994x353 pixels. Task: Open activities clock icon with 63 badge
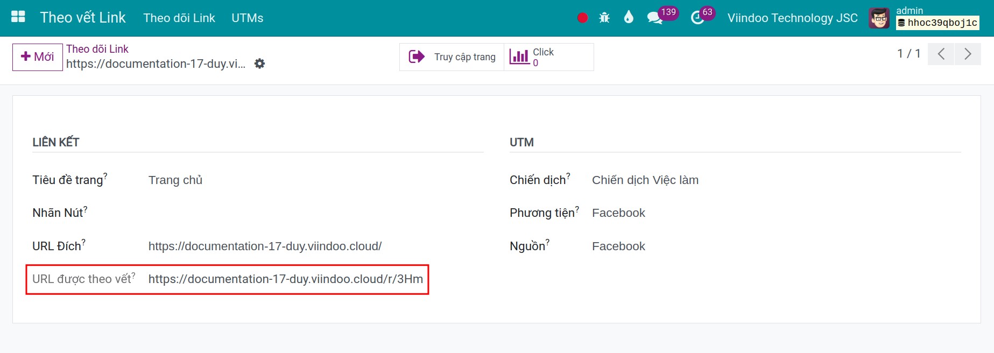(x=697, y=18)
